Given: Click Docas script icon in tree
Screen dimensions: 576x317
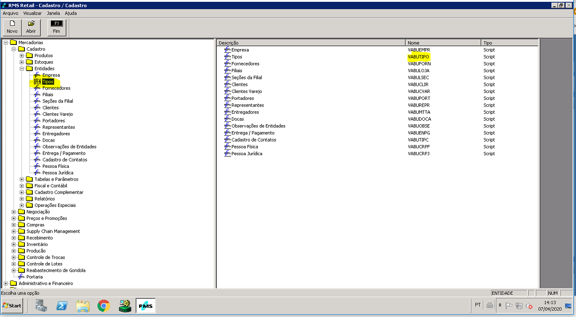Looking at the screenshot, I should (x=37, y=140).
